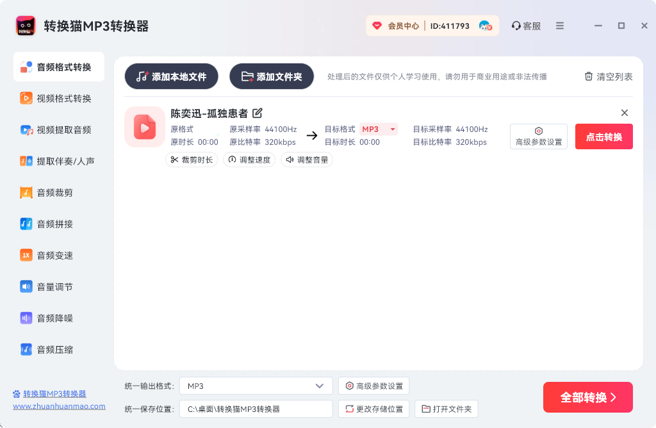Expand the 统一输出格式 dropdown
This screenshot has height=428, width=656.
click(x=256, y=386)
